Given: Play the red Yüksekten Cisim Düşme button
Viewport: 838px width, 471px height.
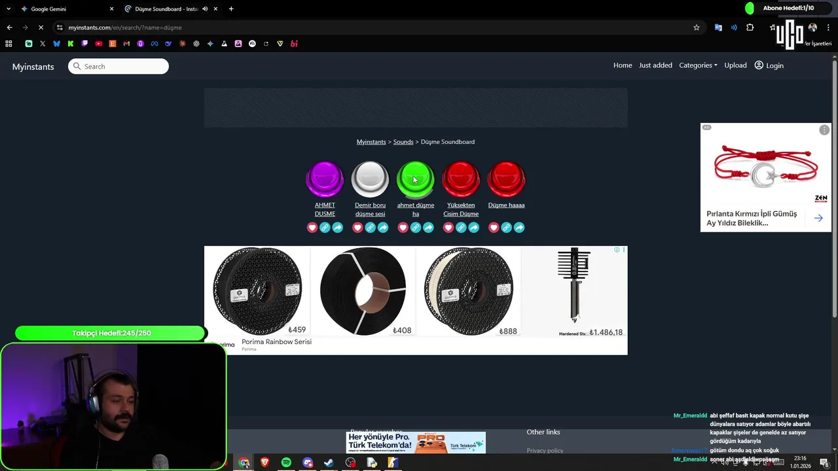Looking at the screenshot, I should point(461,179).
